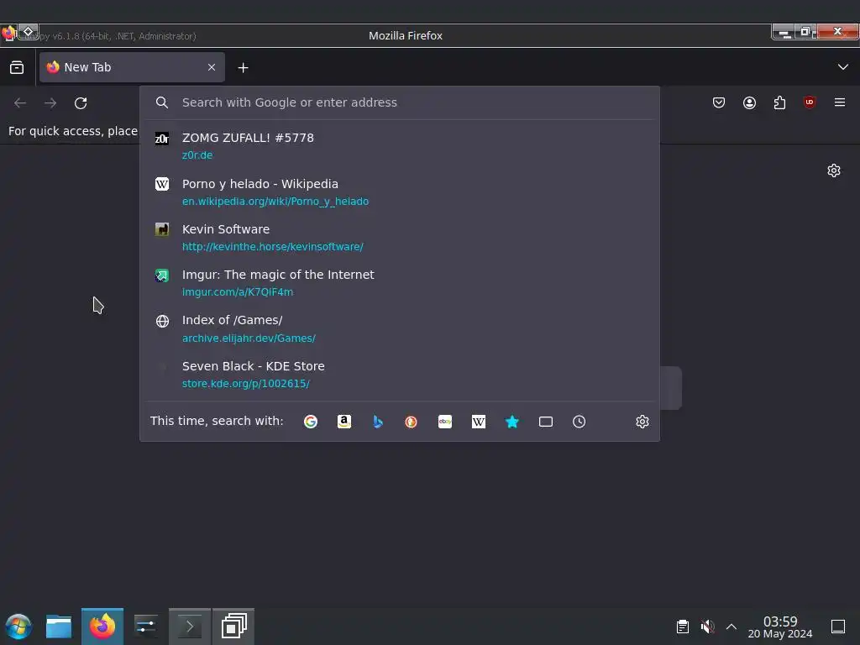The image size is (860, 645).
Task: Search this time with DuckDuckGo
Action: click(411, 422)
